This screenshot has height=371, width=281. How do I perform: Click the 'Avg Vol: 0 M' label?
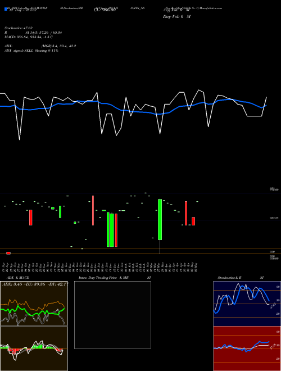point(176,10)
